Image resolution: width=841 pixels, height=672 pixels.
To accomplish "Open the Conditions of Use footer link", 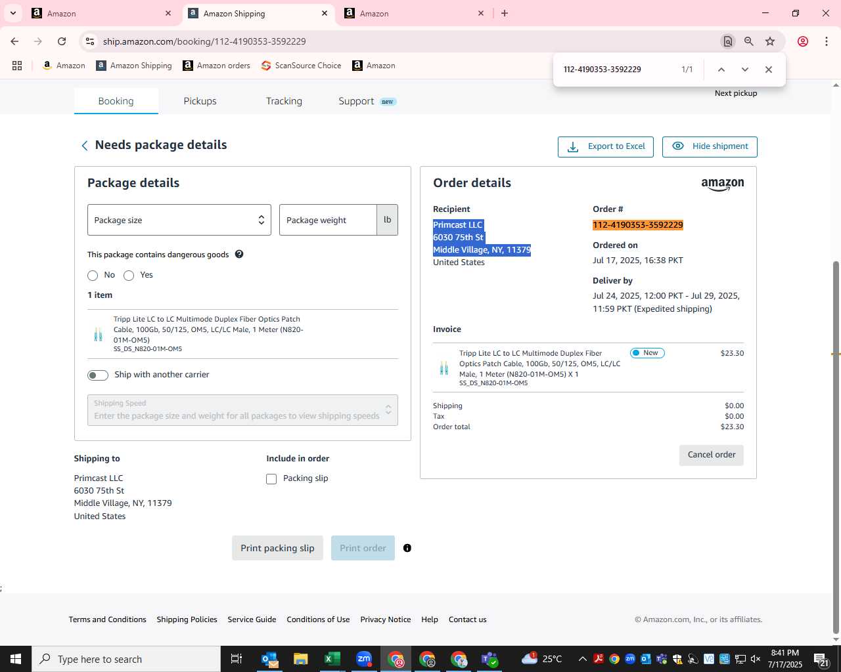I will [x=318, y=619].
